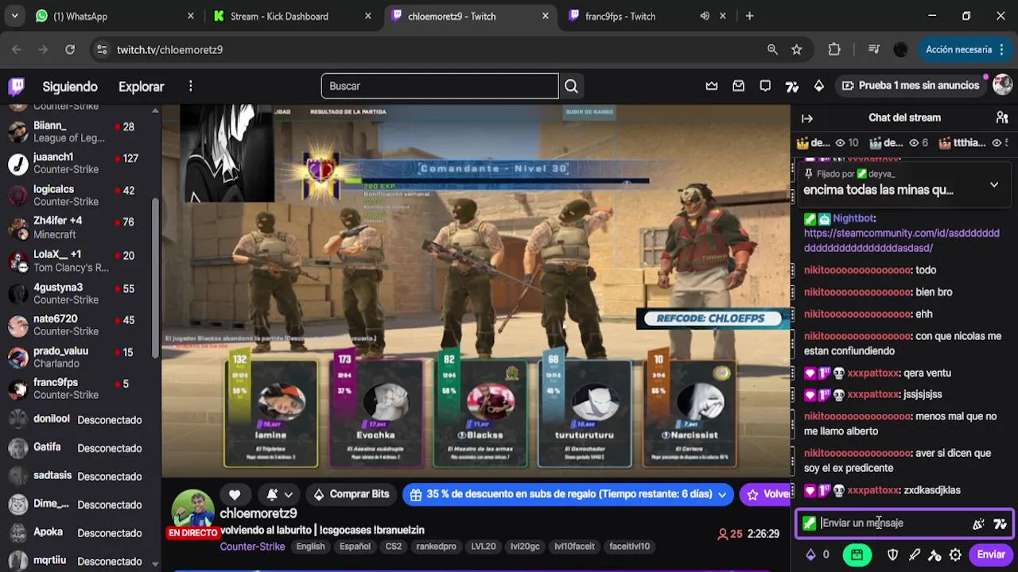The width and height of the screenshot is (1018, 572).
Task: Click the Español stream tag
Action: (355, 547)
